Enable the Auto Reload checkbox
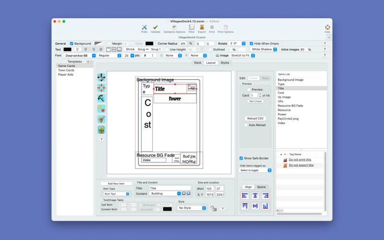 pos(246,125)
